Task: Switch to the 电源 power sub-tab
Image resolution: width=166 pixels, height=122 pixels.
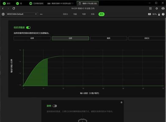Action: [84, 14]
